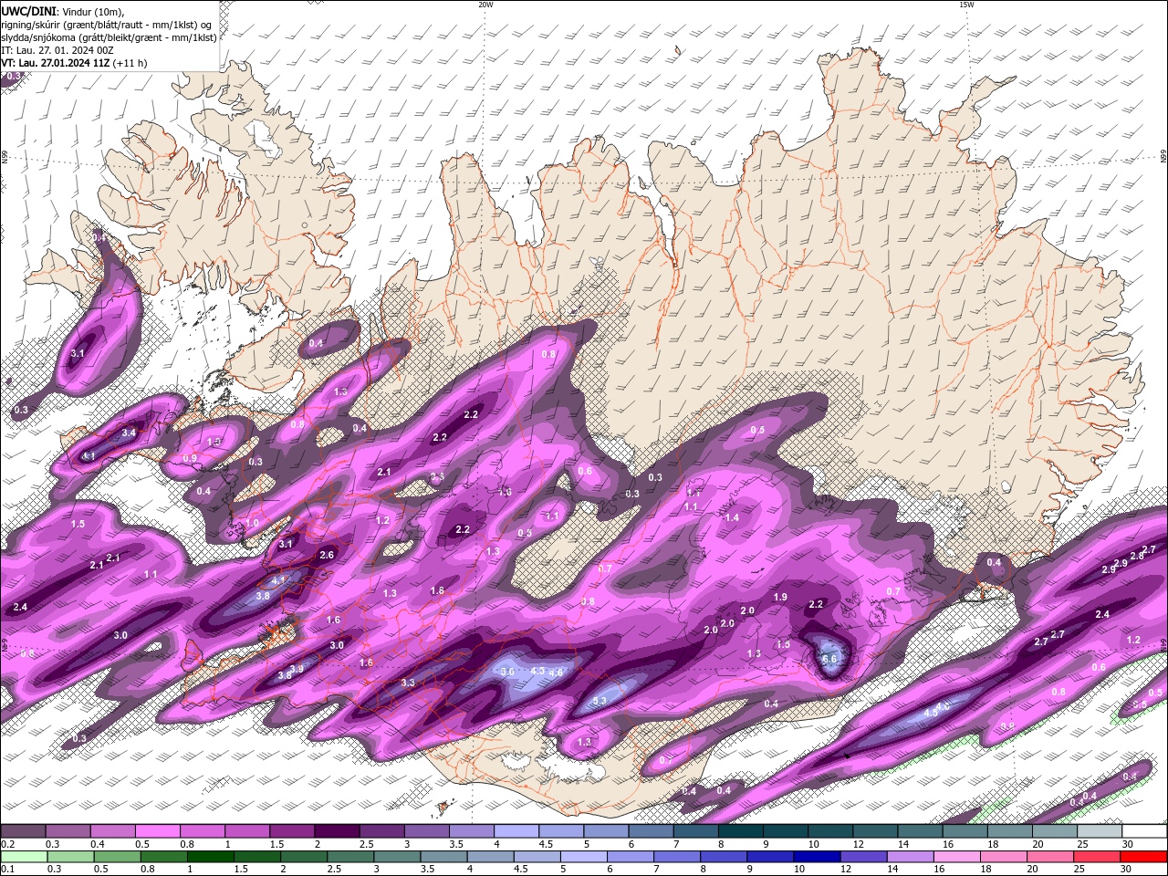
Task: Click the '3.5' label in the snow legend row
Action: 455,844
